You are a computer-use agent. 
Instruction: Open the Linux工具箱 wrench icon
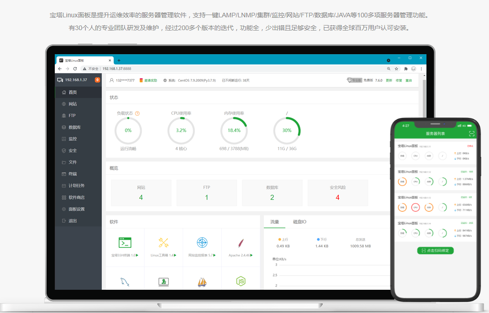pos(163,242)
